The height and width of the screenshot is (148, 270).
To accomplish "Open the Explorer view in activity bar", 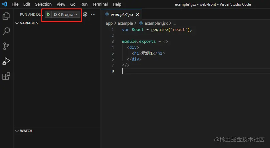I will pos(6,16).
